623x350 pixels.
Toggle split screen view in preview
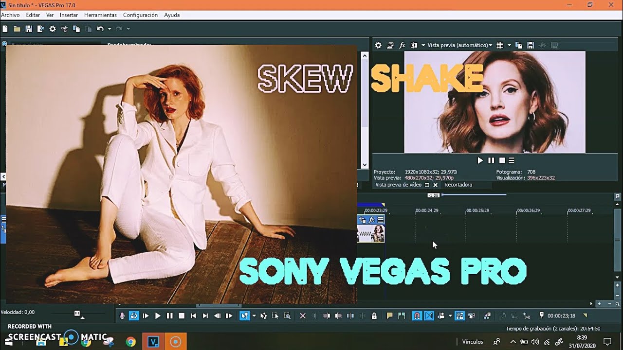(x=414, y=45)
